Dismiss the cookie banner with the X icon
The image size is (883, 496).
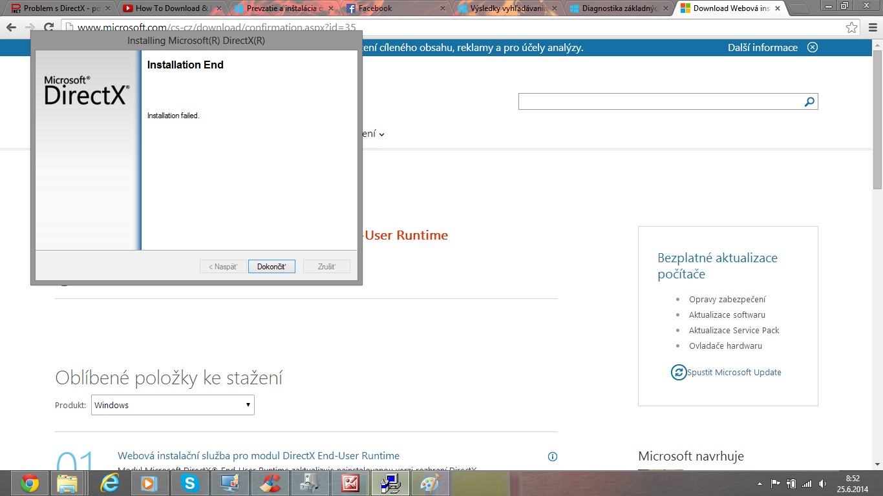pos(813,47)
